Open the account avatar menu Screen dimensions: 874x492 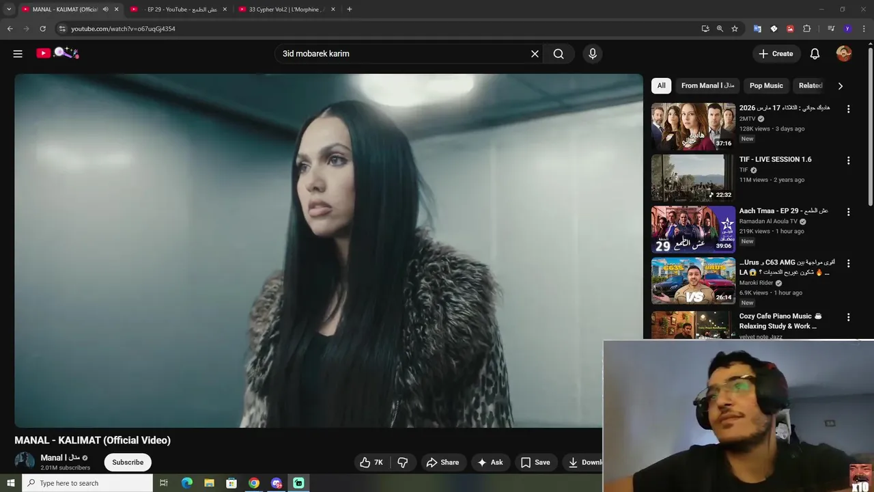pyautogui.click(x=844, y=54)
